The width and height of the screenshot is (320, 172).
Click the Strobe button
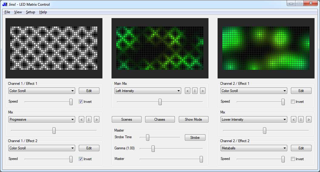tap(195, 138)
